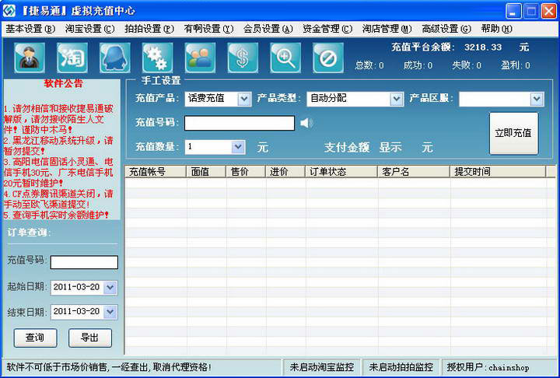Open the 帮助(H) menu

(496, 29)
